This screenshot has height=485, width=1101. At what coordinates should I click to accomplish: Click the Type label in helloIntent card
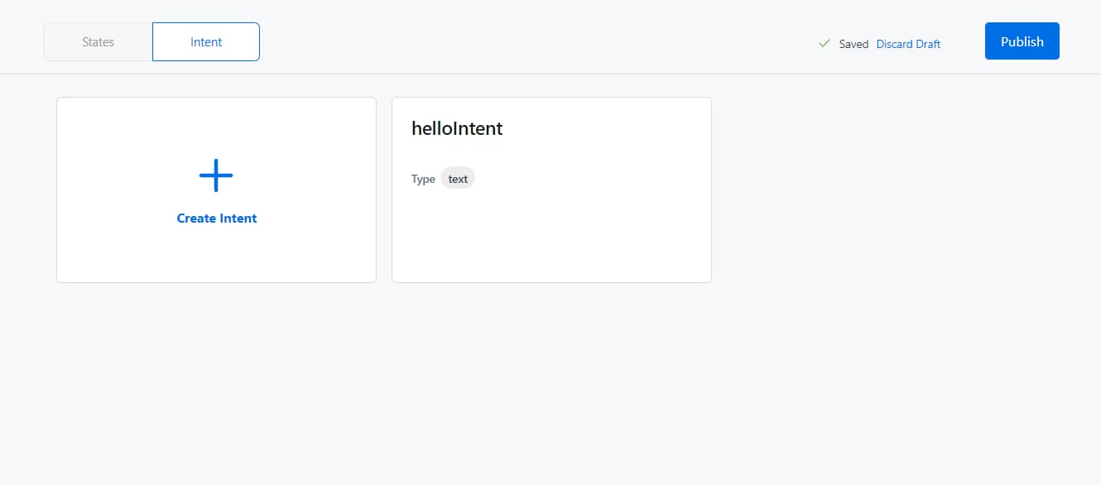click(423, 179)
